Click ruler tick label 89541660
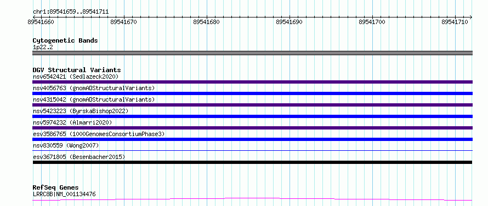Image resolution: width=488 pixels, height=206 pixels. (x=41, y=22)
